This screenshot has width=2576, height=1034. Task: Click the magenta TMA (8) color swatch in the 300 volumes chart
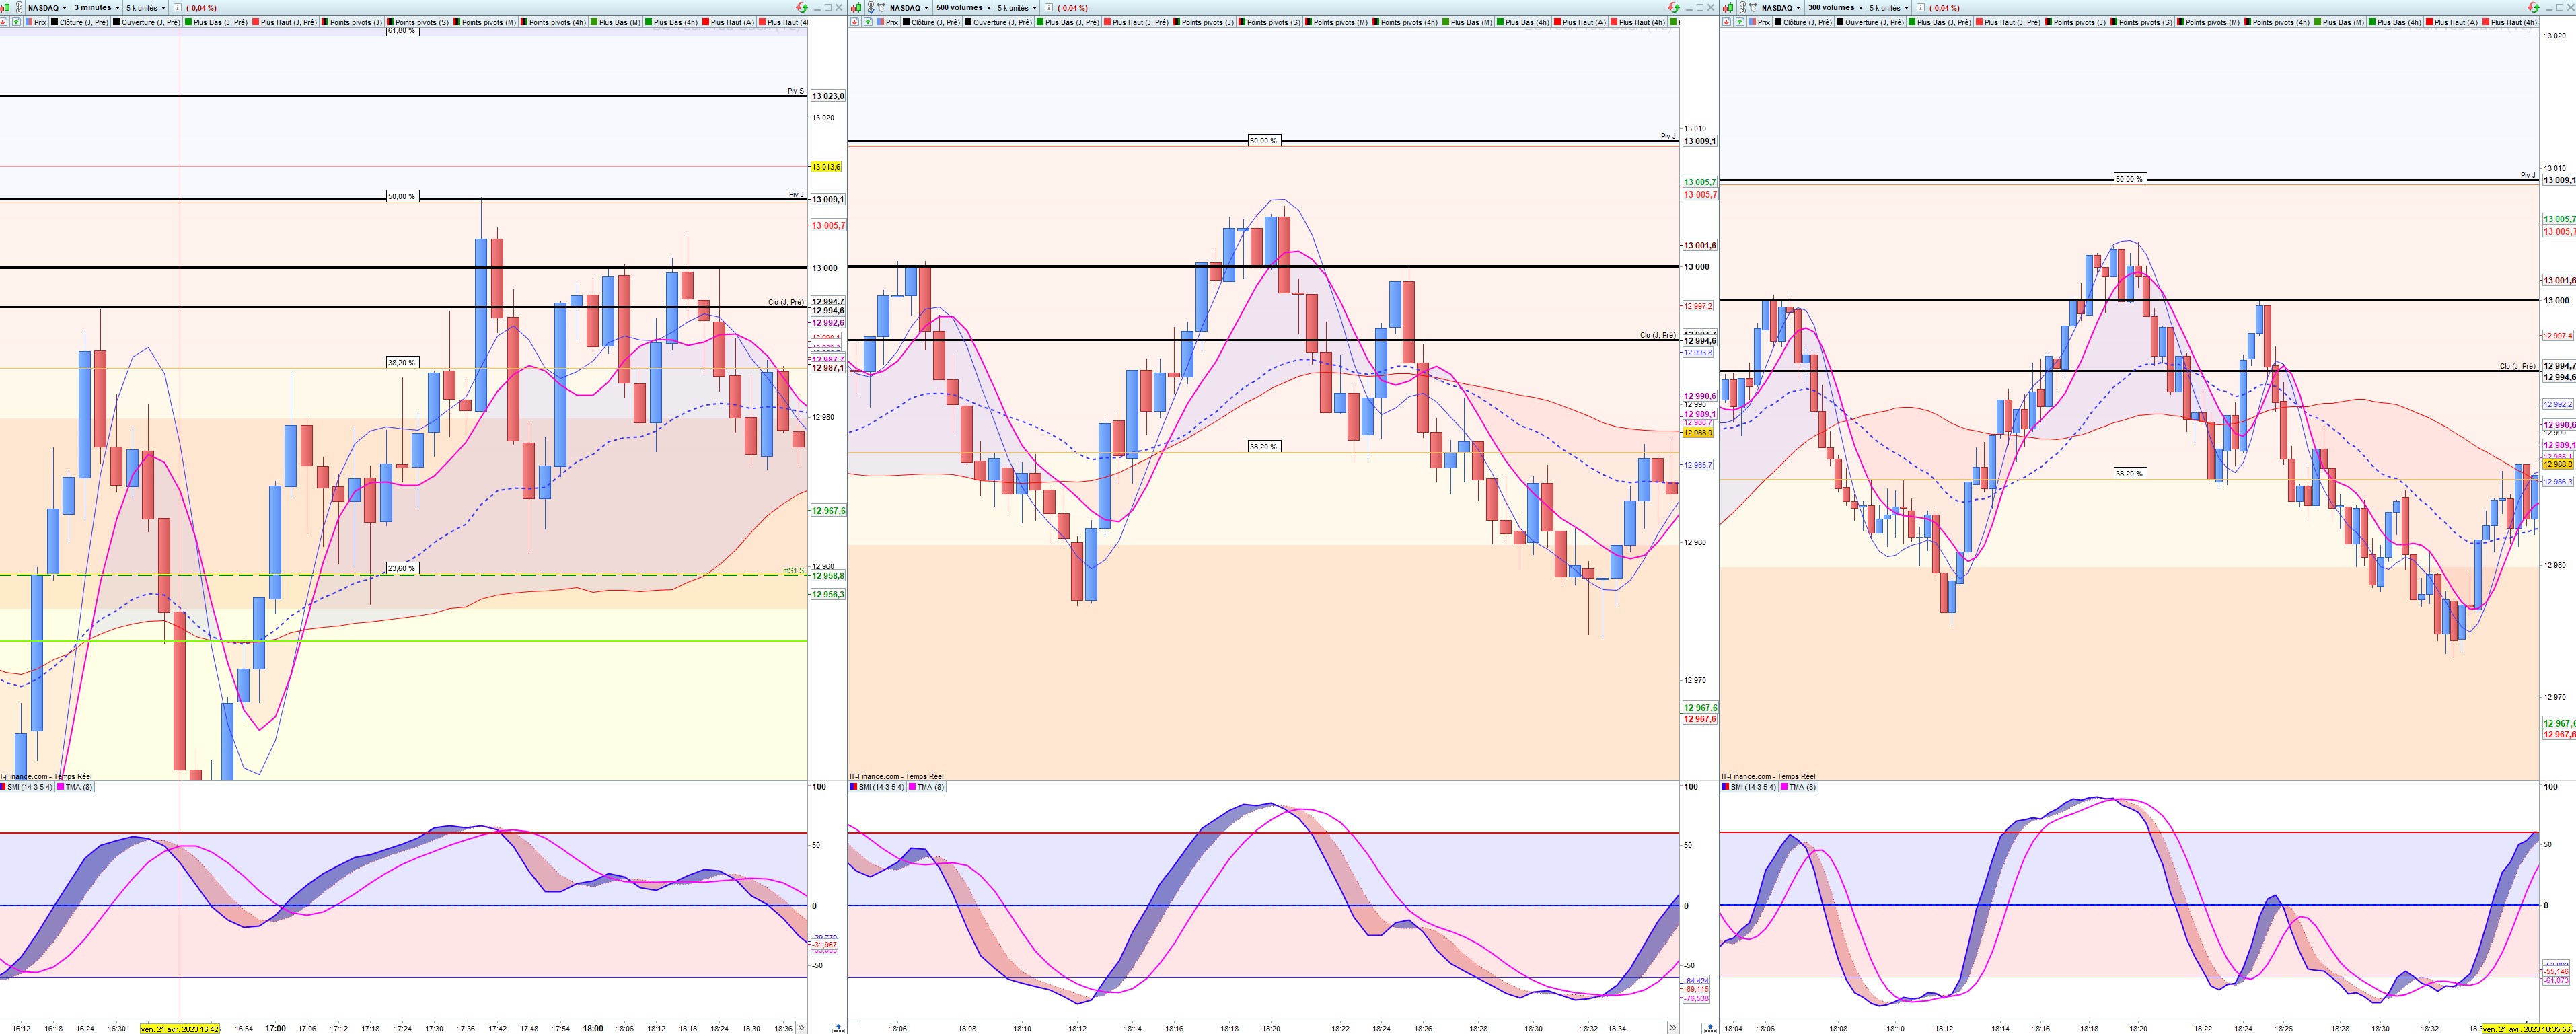1785,787
